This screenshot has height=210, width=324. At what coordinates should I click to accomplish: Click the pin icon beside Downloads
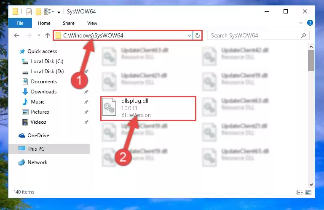pos(86,92)
